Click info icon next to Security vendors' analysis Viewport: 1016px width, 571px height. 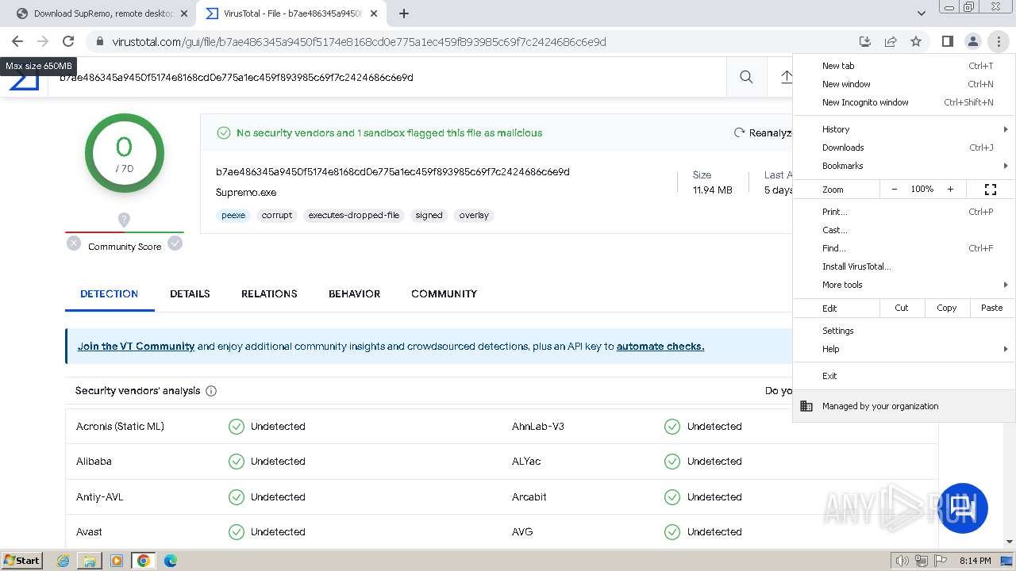(x=211, y=391)
